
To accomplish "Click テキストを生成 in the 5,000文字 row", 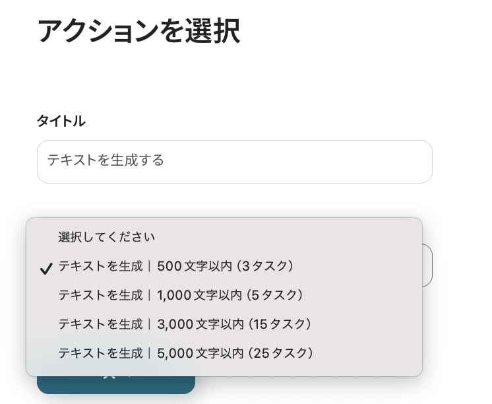I will 100,353.
